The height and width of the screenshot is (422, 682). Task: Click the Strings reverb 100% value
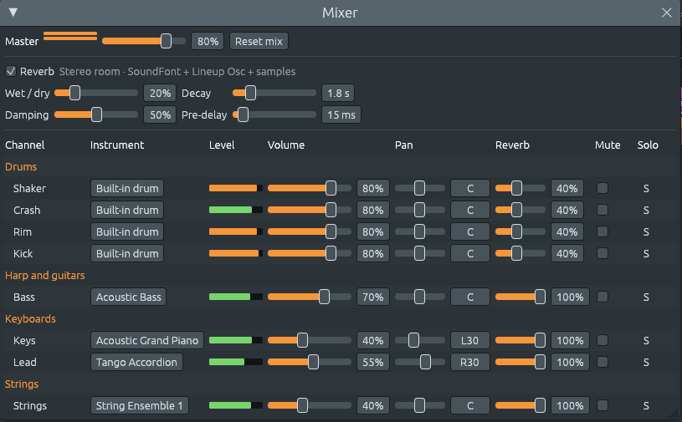pyautogui.click(x=570, y=405)
